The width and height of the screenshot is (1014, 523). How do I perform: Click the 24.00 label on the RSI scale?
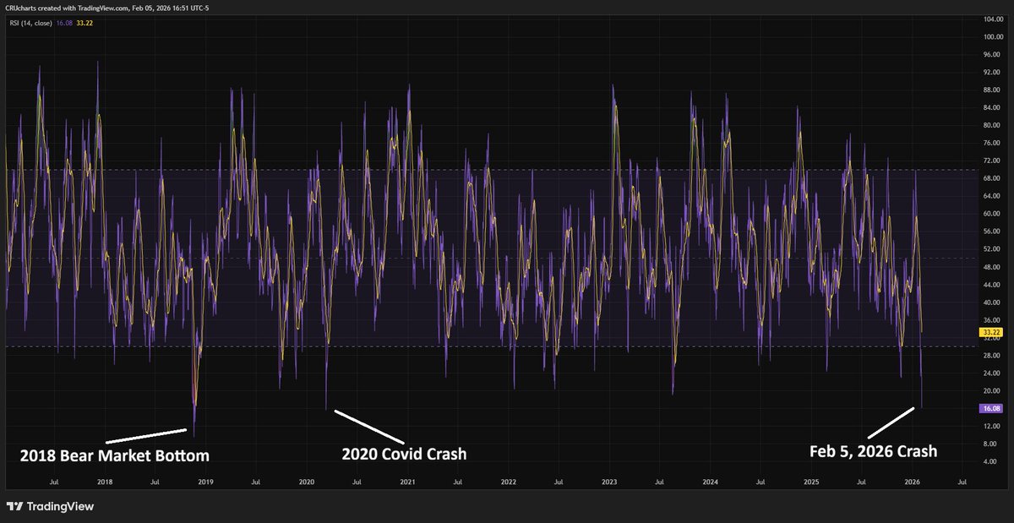(x=993, y=373)
